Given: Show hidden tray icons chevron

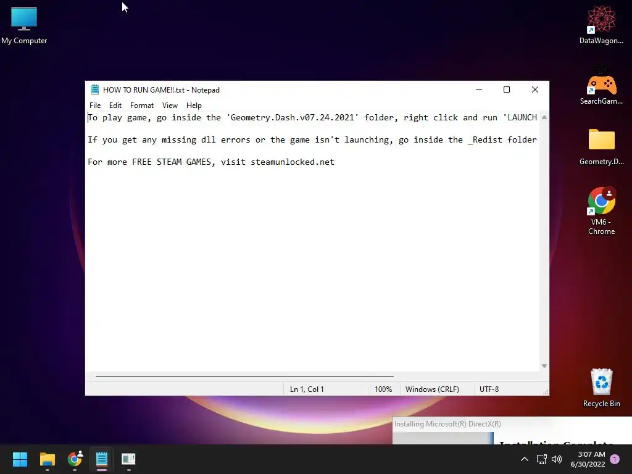Looking at the screenshot, I should pyautogui.click(x=525, y=459).
